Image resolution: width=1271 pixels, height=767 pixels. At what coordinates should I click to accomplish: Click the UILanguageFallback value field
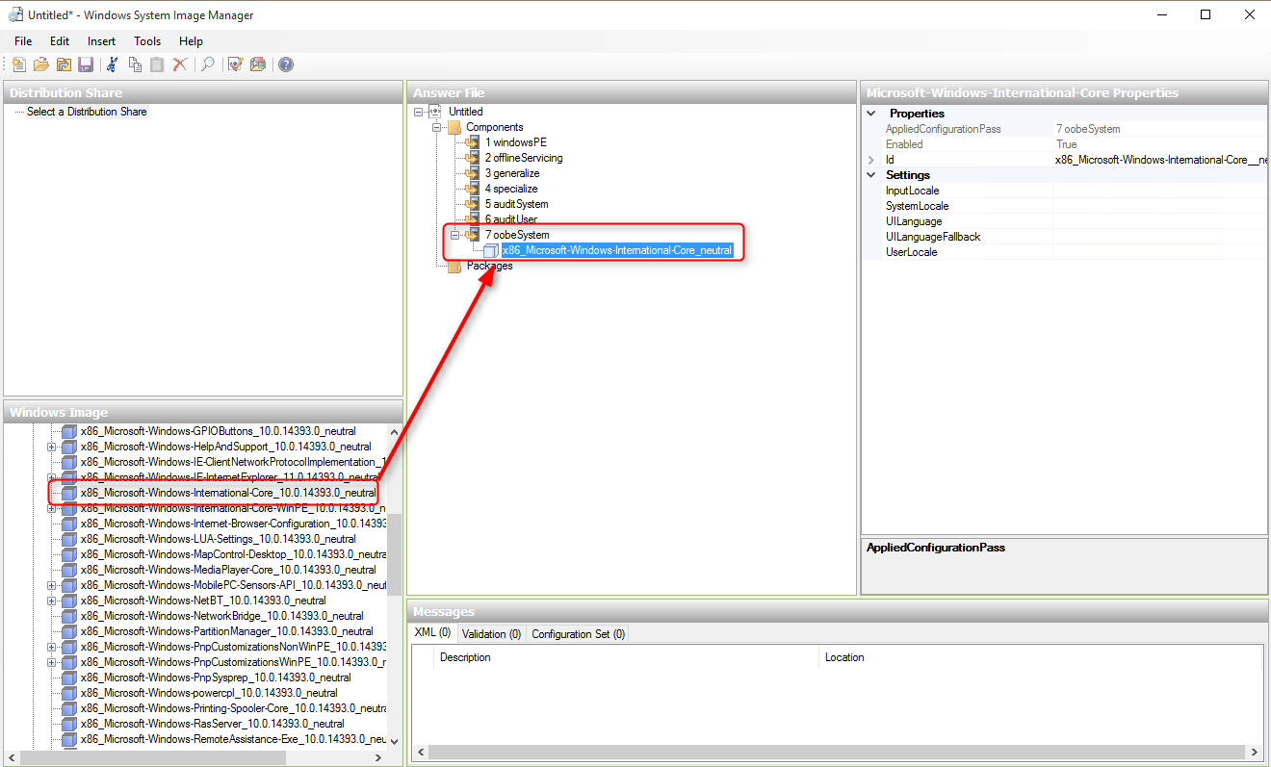pos(1160,237)
